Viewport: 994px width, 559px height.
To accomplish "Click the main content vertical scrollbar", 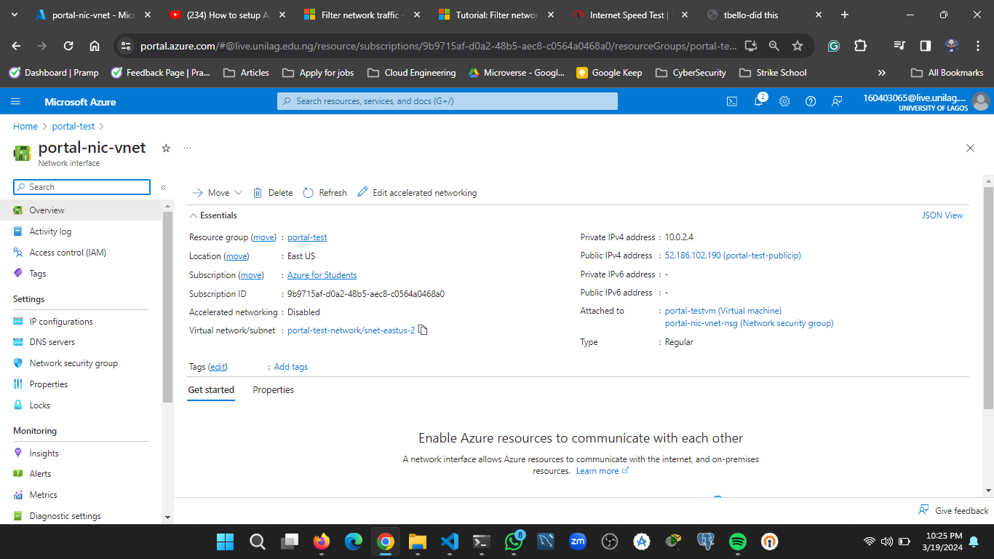I will [x=987, y=298].
